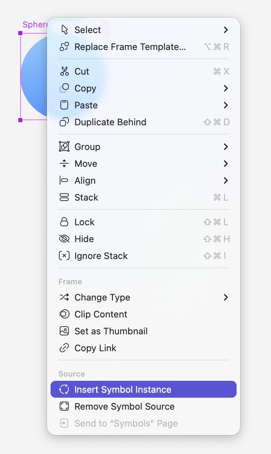Click the Move menu entry

(x=86, y=164)
